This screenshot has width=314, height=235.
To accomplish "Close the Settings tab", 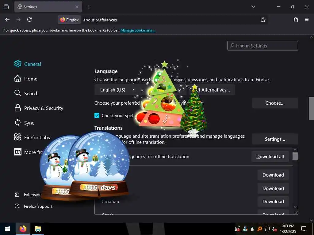I will [77, 7].
